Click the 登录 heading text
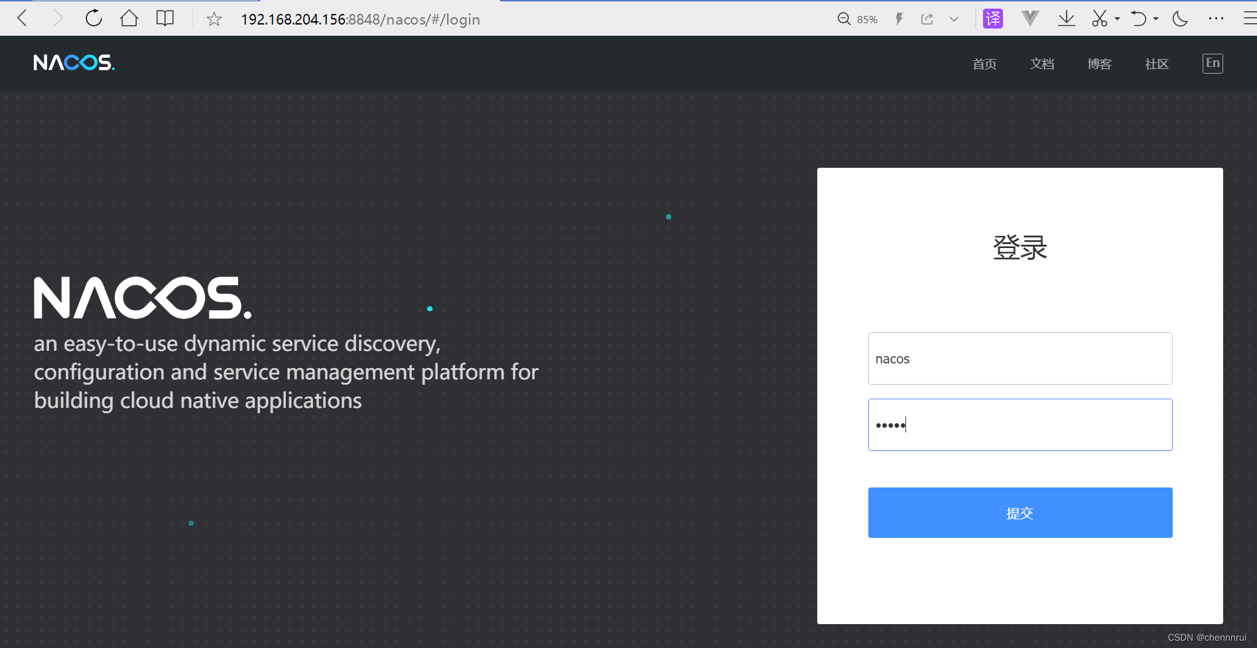1257x648 pixels. (1020, 247)
